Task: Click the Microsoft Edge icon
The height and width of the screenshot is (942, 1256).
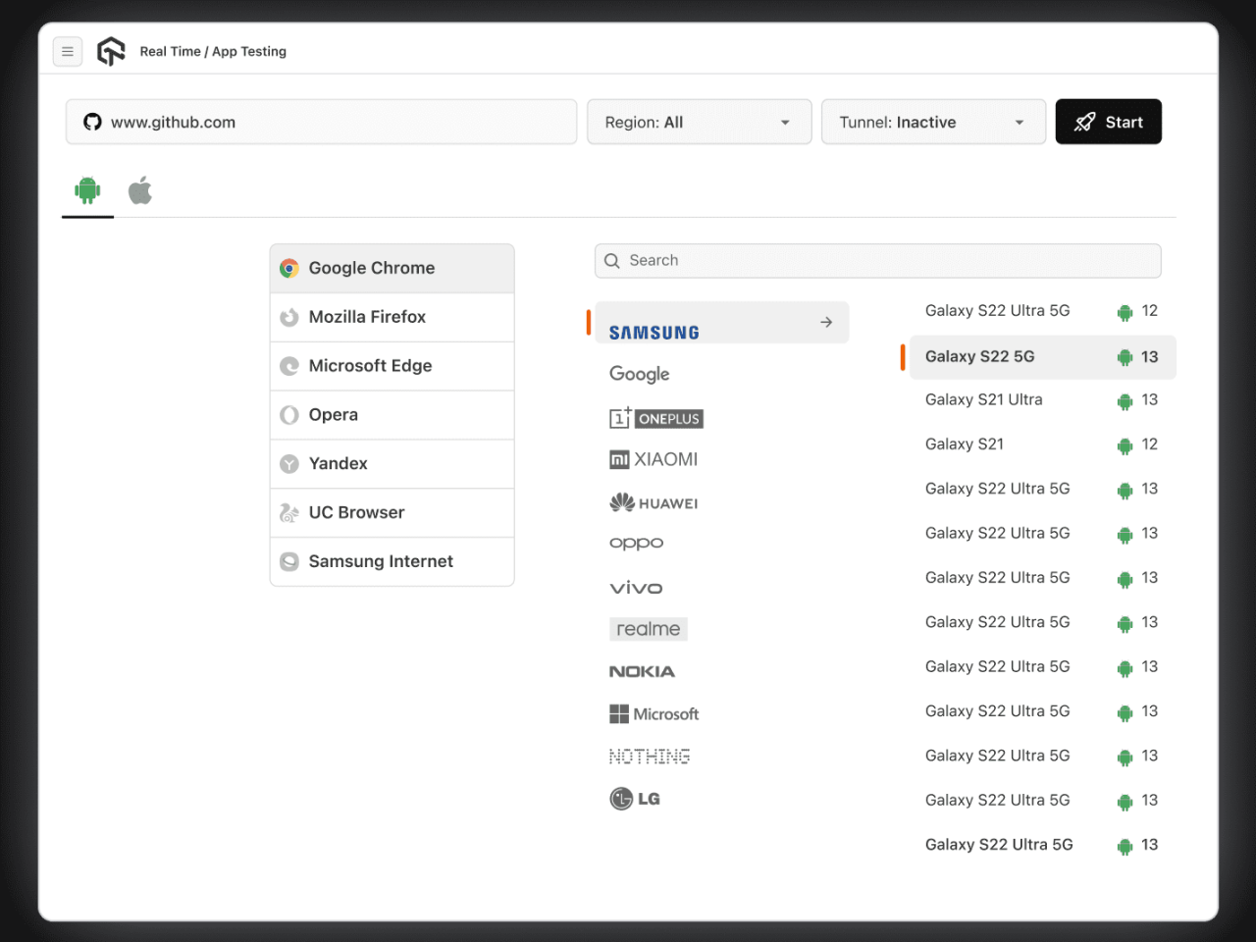Action: pos(288,366)
